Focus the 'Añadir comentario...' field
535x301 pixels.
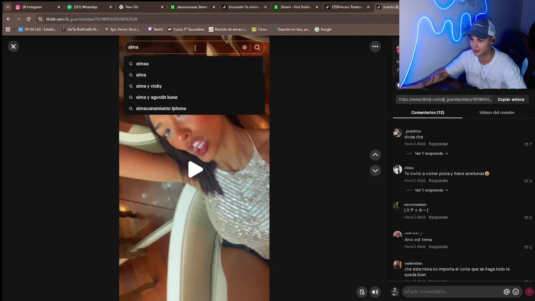pos(452,292)
